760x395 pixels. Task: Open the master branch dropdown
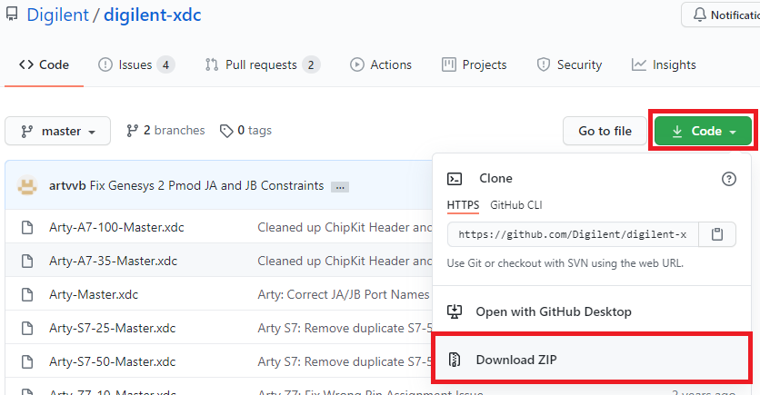click(x=57, y=131)
